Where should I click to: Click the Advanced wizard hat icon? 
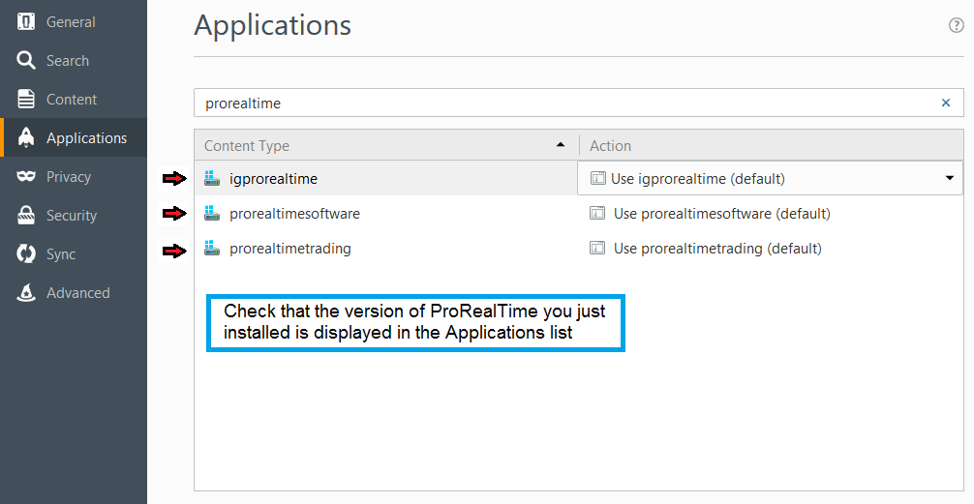(x=26, y=292)
